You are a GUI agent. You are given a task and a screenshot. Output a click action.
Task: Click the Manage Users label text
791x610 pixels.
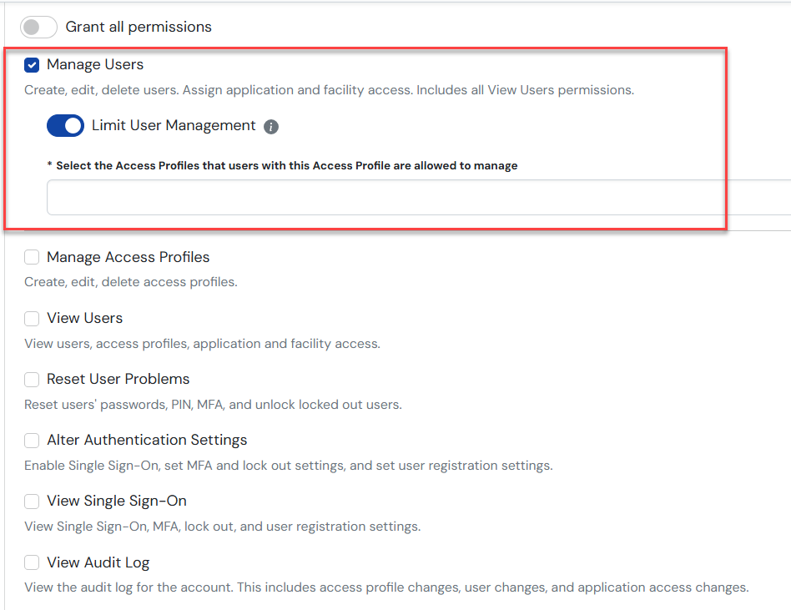coord(95,65)
